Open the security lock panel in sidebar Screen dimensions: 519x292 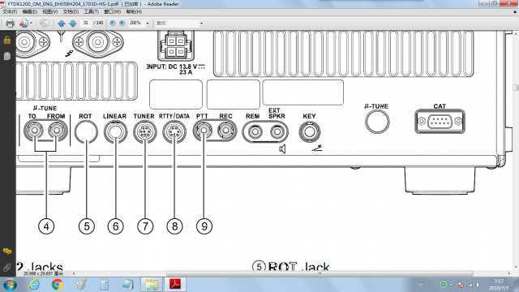[x=7, y=40]
